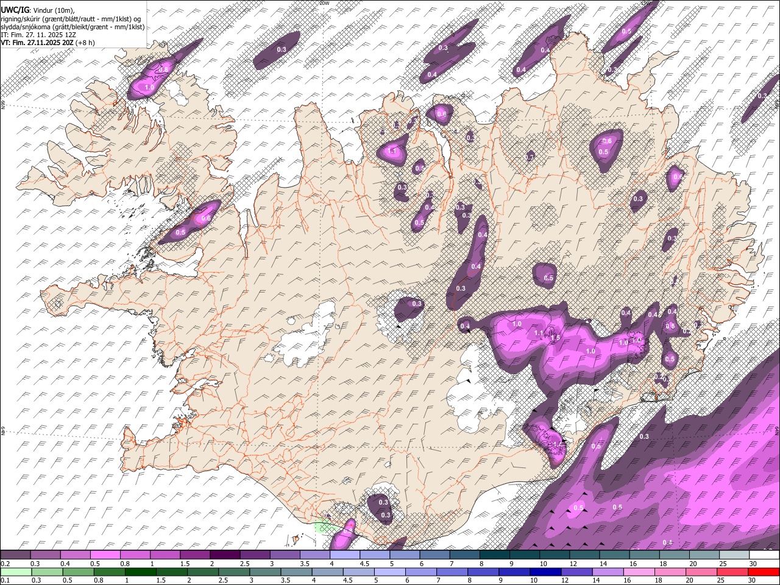Pick the pink upper-row swatch labeled 0.5
Viewport: 780px width, 585px height.
(x=105, y=555)
